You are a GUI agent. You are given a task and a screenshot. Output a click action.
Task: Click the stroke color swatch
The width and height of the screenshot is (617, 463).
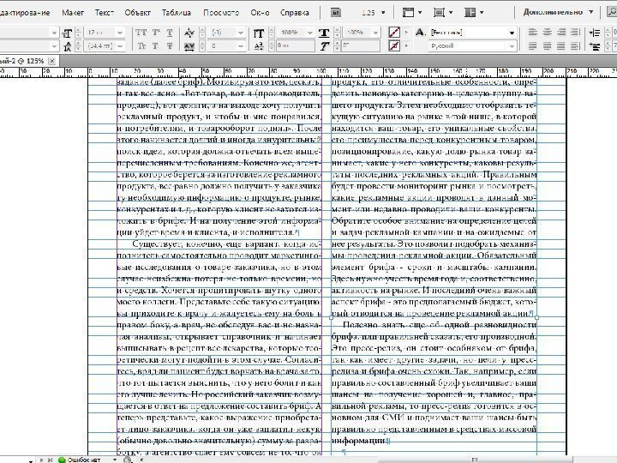[x=394, y=46]
